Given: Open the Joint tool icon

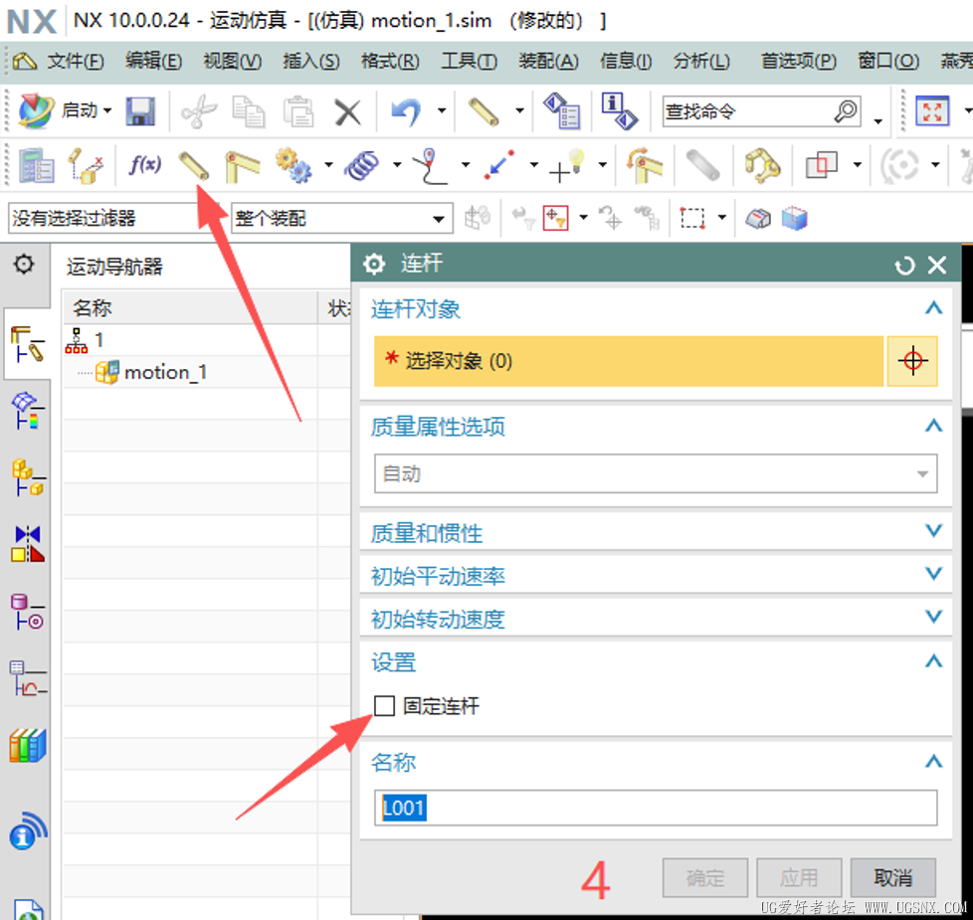Looking at the screenshot, I should click(x=242, y=166).
